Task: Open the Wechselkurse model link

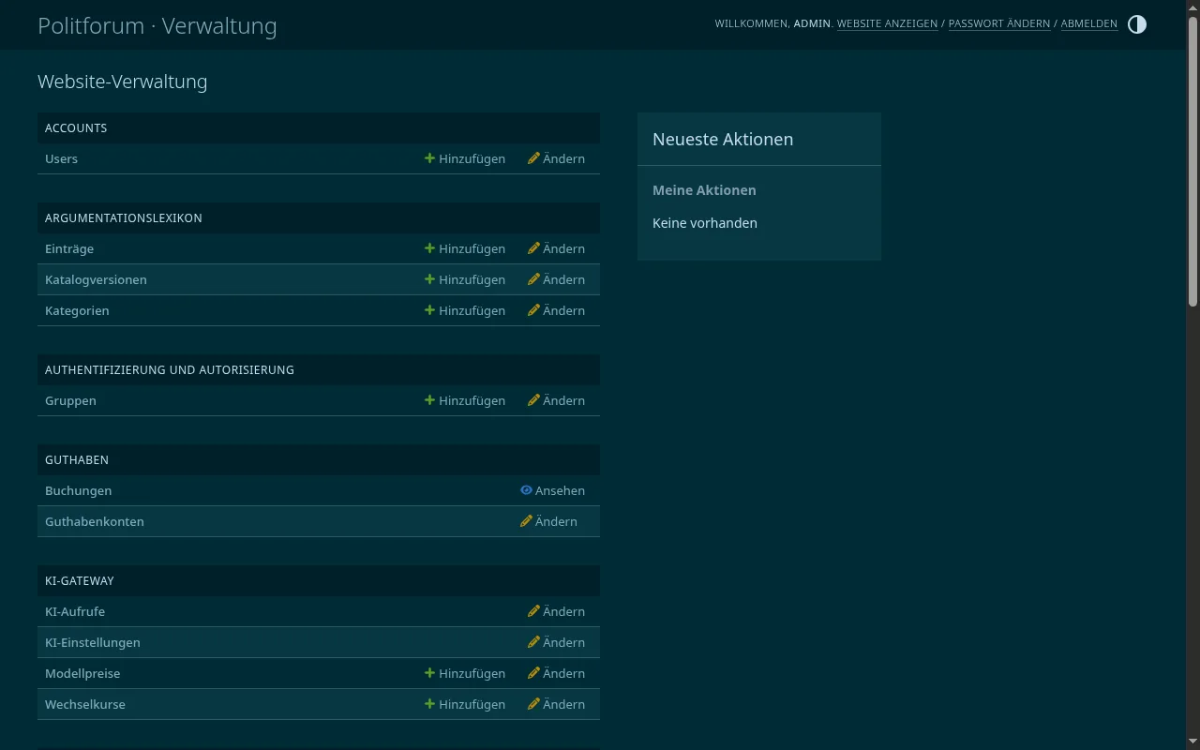Action: point(85,704)
